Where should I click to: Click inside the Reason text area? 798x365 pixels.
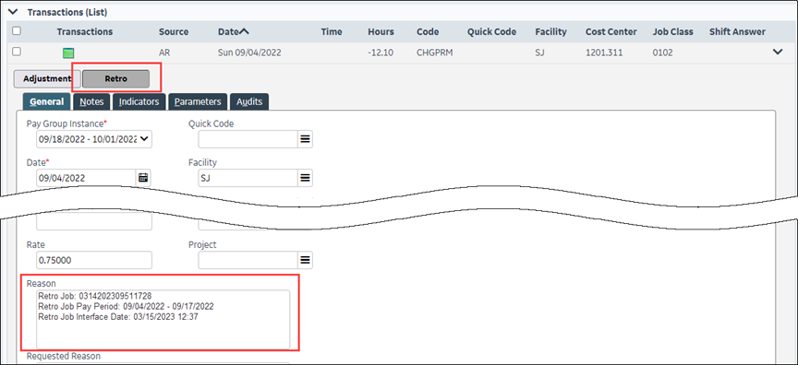click(x=163, y=319)
